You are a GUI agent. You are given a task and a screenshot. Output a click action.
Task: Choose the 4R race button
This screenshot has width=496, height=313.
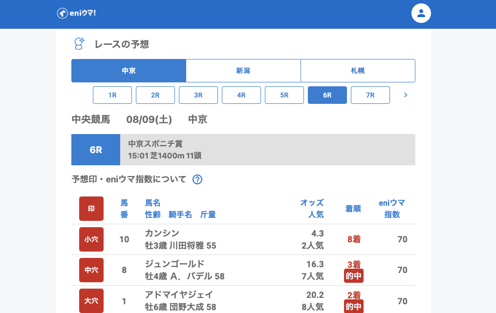click(x=241, y=95)
